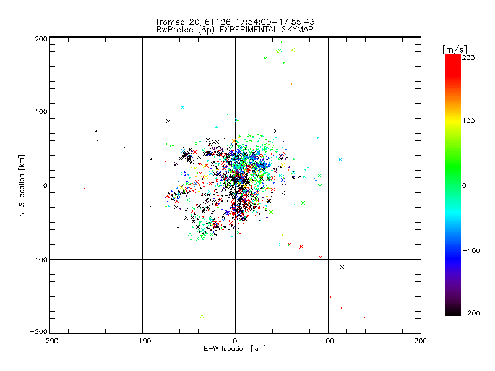Click the cyan X marker just above the 100 gridline
Viewport: 495px width, 371px height.
pos(182,108)
